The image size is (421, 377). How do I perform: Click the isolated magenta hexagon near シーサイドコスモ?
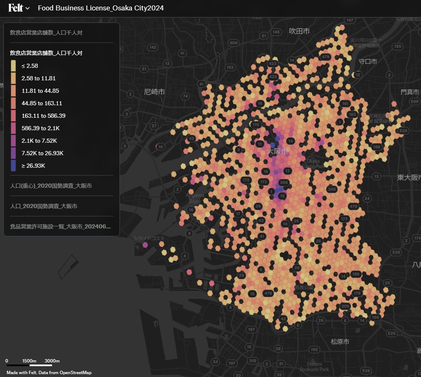145,245
